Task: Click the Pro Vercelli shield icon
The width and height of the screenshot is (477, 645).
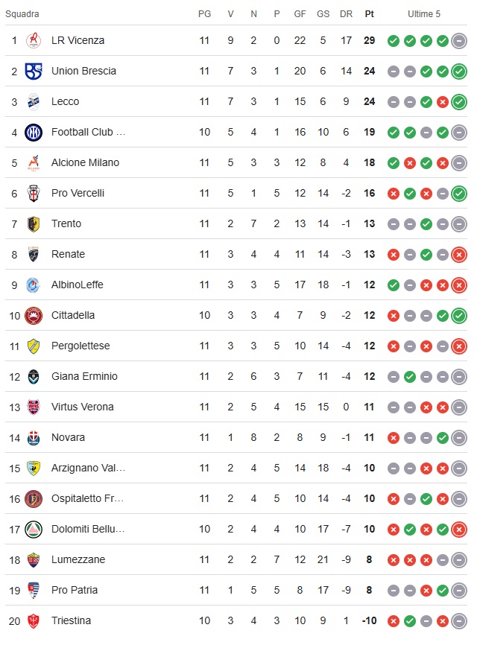Action: pos(34,193)
